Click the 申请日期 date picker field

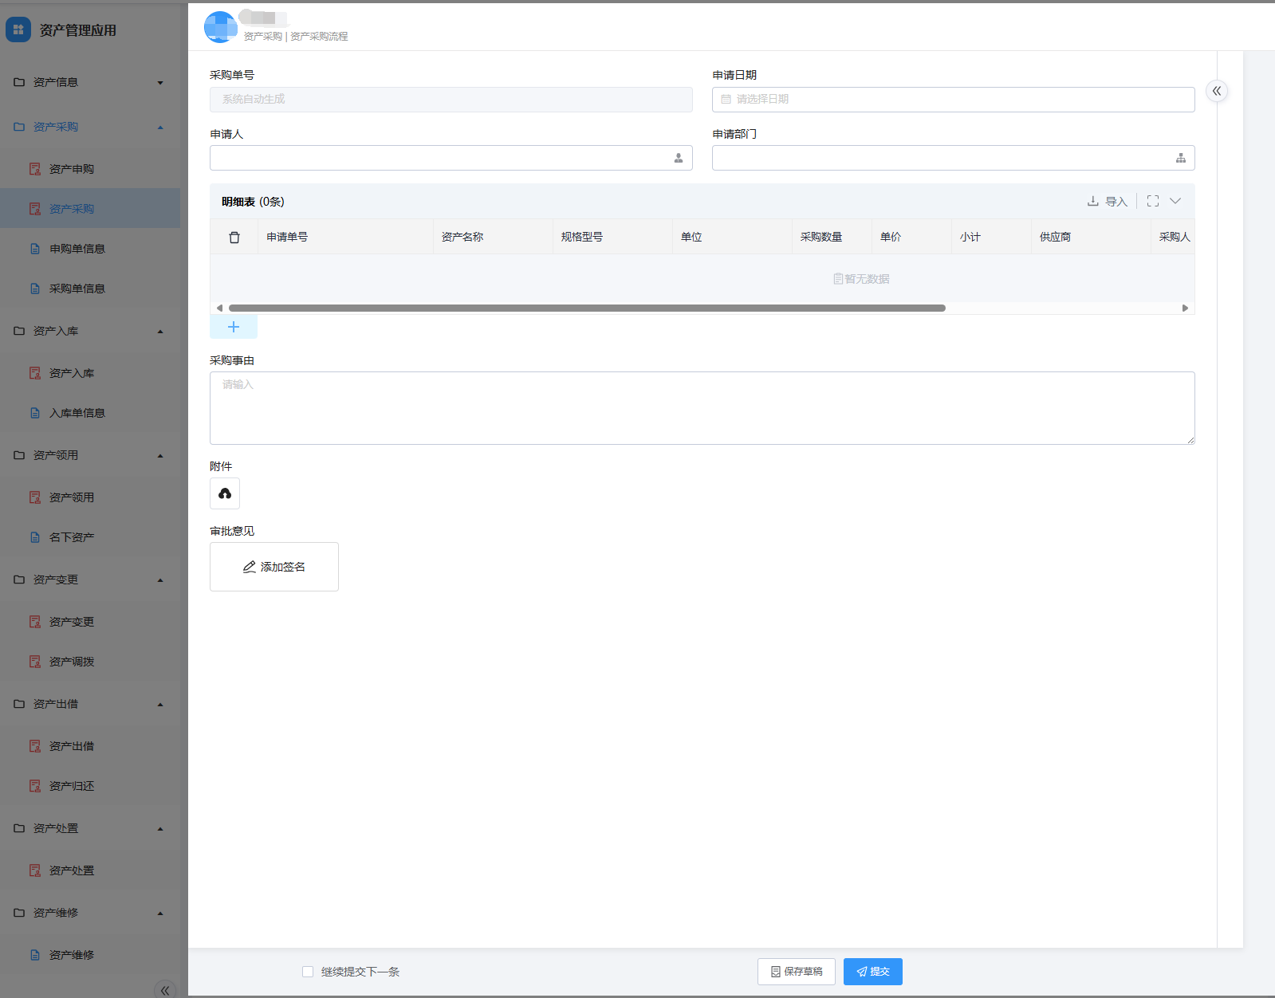(953, 100)
